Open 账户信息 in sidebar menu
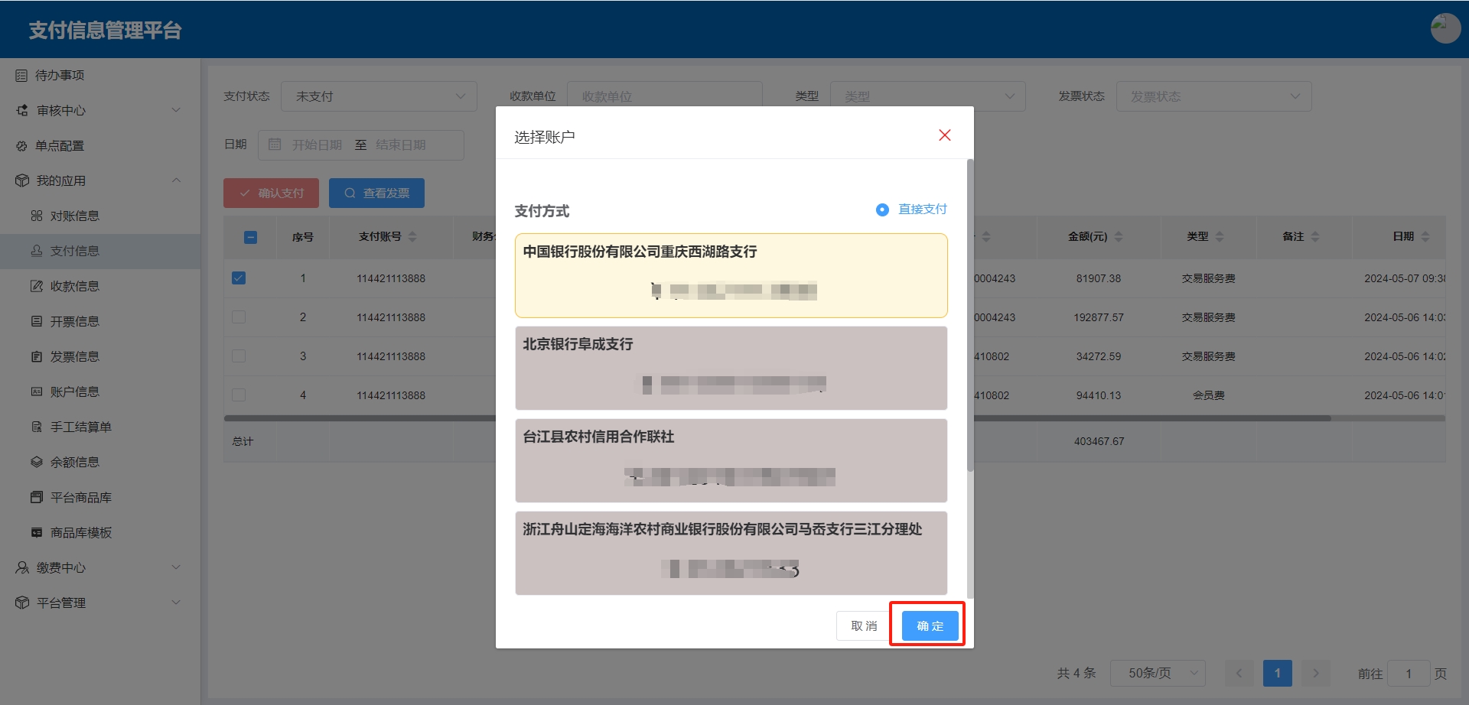1469x705 pixels. point(75,392)
